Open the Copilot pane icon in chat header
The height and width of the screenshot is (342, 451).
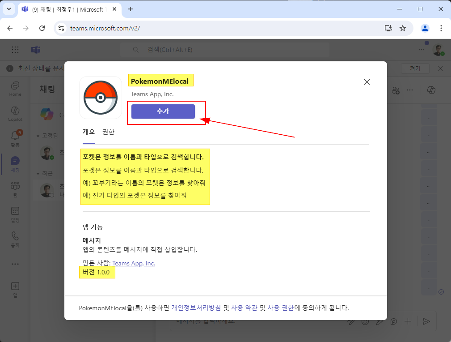click(431, 90)
